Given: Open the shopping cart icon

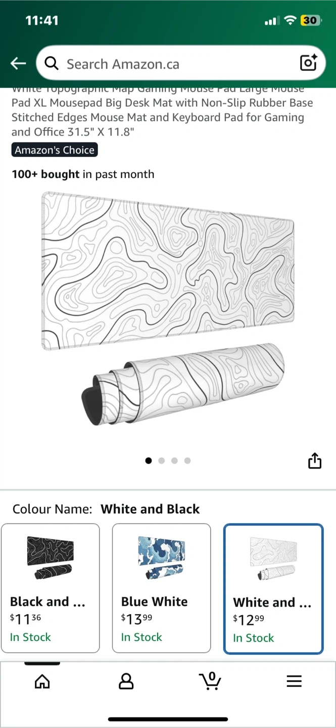Looking at the screenshot, I should [210, 681].
